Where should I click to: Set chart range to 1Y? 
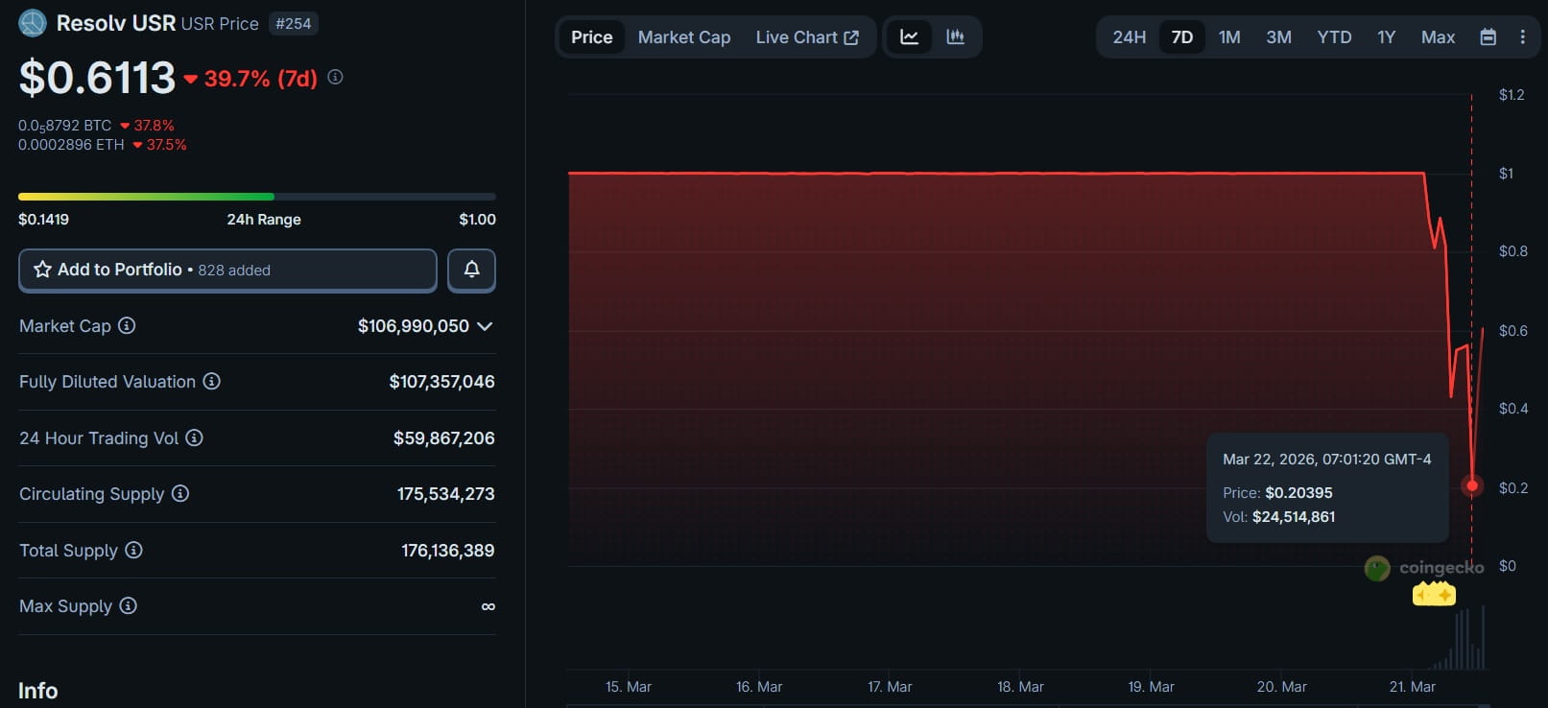(1386, 37)
